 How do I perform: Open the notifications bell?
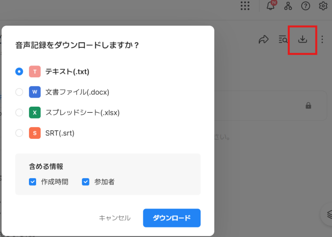coord(271,6)
